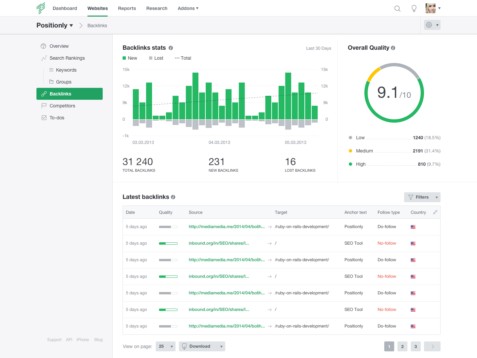This screenshot has width=477, height=358.
Task: Click the Keywords list icon
Action: (x=51, y=70)
